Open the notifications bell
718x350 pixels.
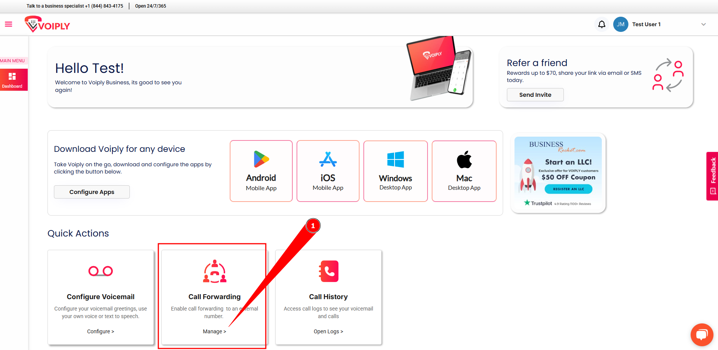(602, 24)
